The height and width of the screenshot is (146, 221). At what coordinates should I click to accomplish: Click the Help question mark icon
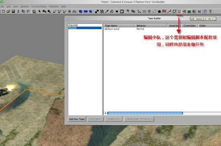[x=211, y=12]
